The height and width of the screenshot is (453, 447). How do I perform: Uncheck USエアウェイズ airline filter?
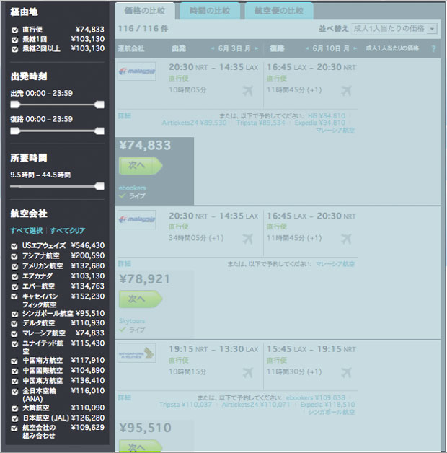(14, 246)
